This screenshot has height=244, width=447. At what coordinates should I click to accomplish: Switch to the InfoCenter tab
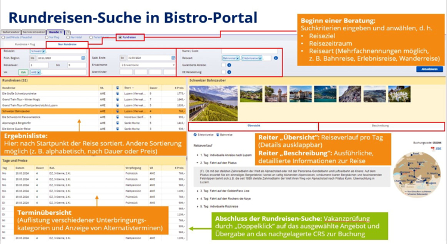[11, 32]
